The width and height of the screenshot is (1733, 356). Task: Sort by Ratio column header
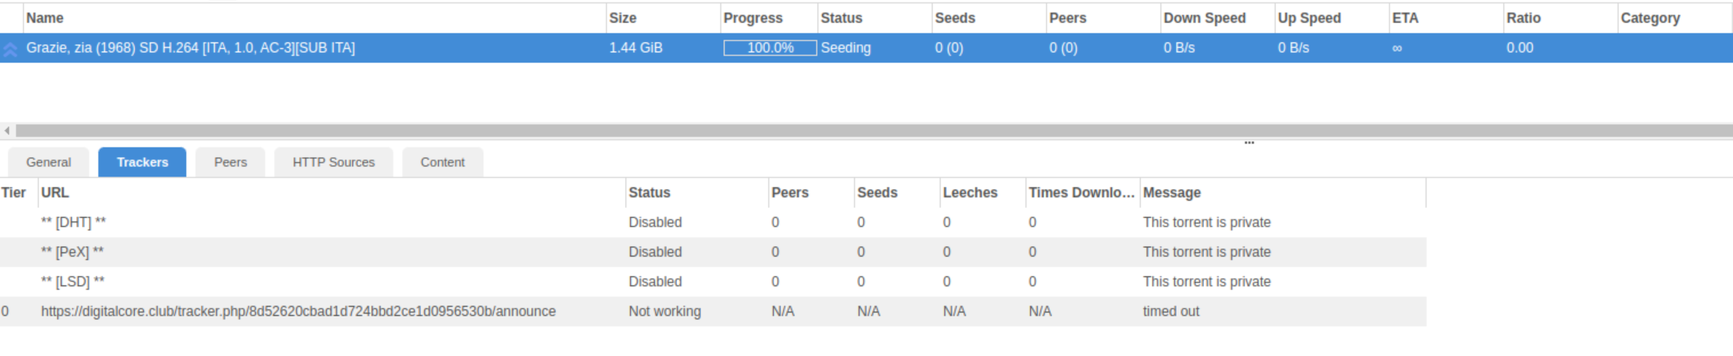tap(1523, 18)
